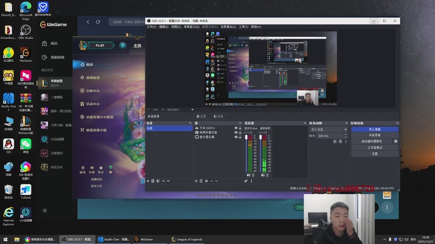Click the PLAY button in League client
Viewport: 435px width, 244px height.
pos(100,46)
